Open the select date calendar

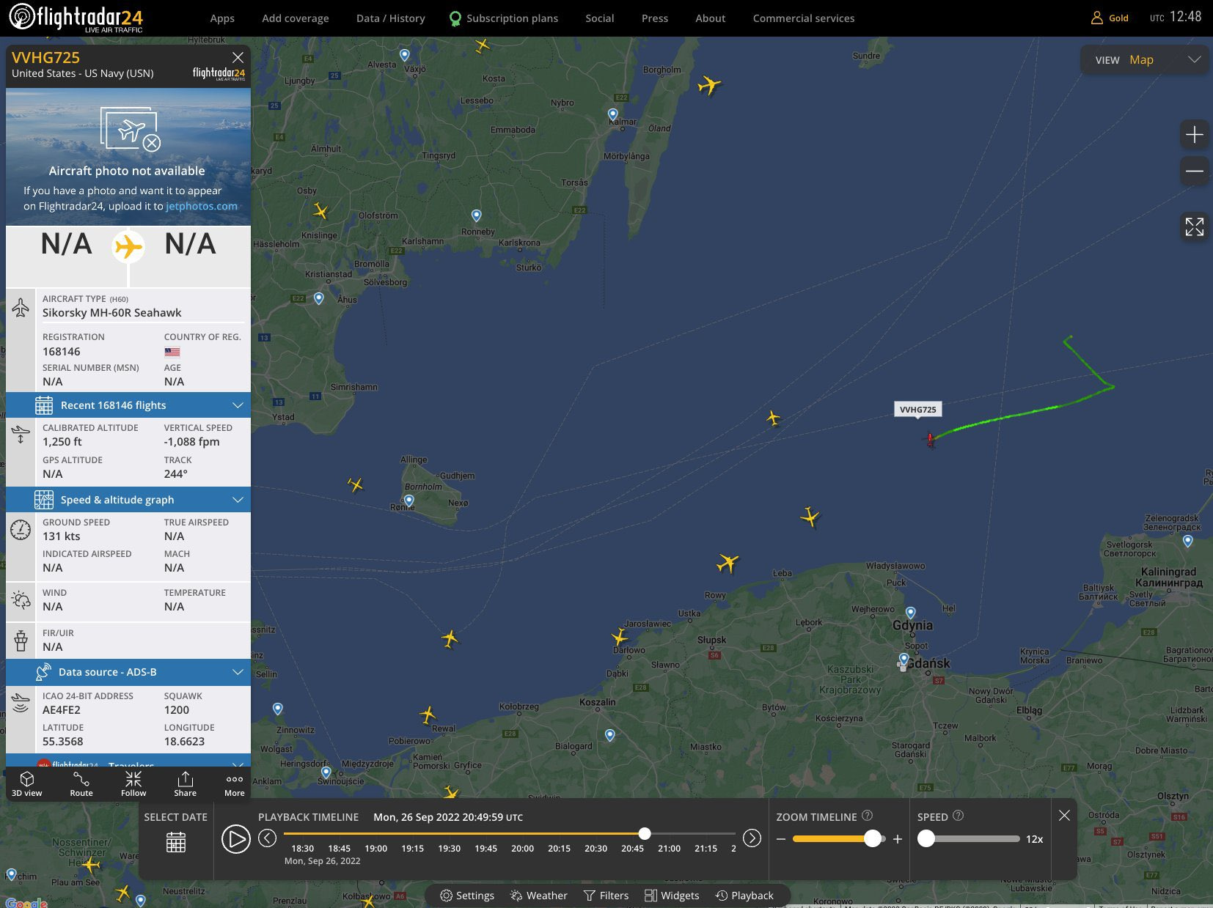[x=176, y=842]
